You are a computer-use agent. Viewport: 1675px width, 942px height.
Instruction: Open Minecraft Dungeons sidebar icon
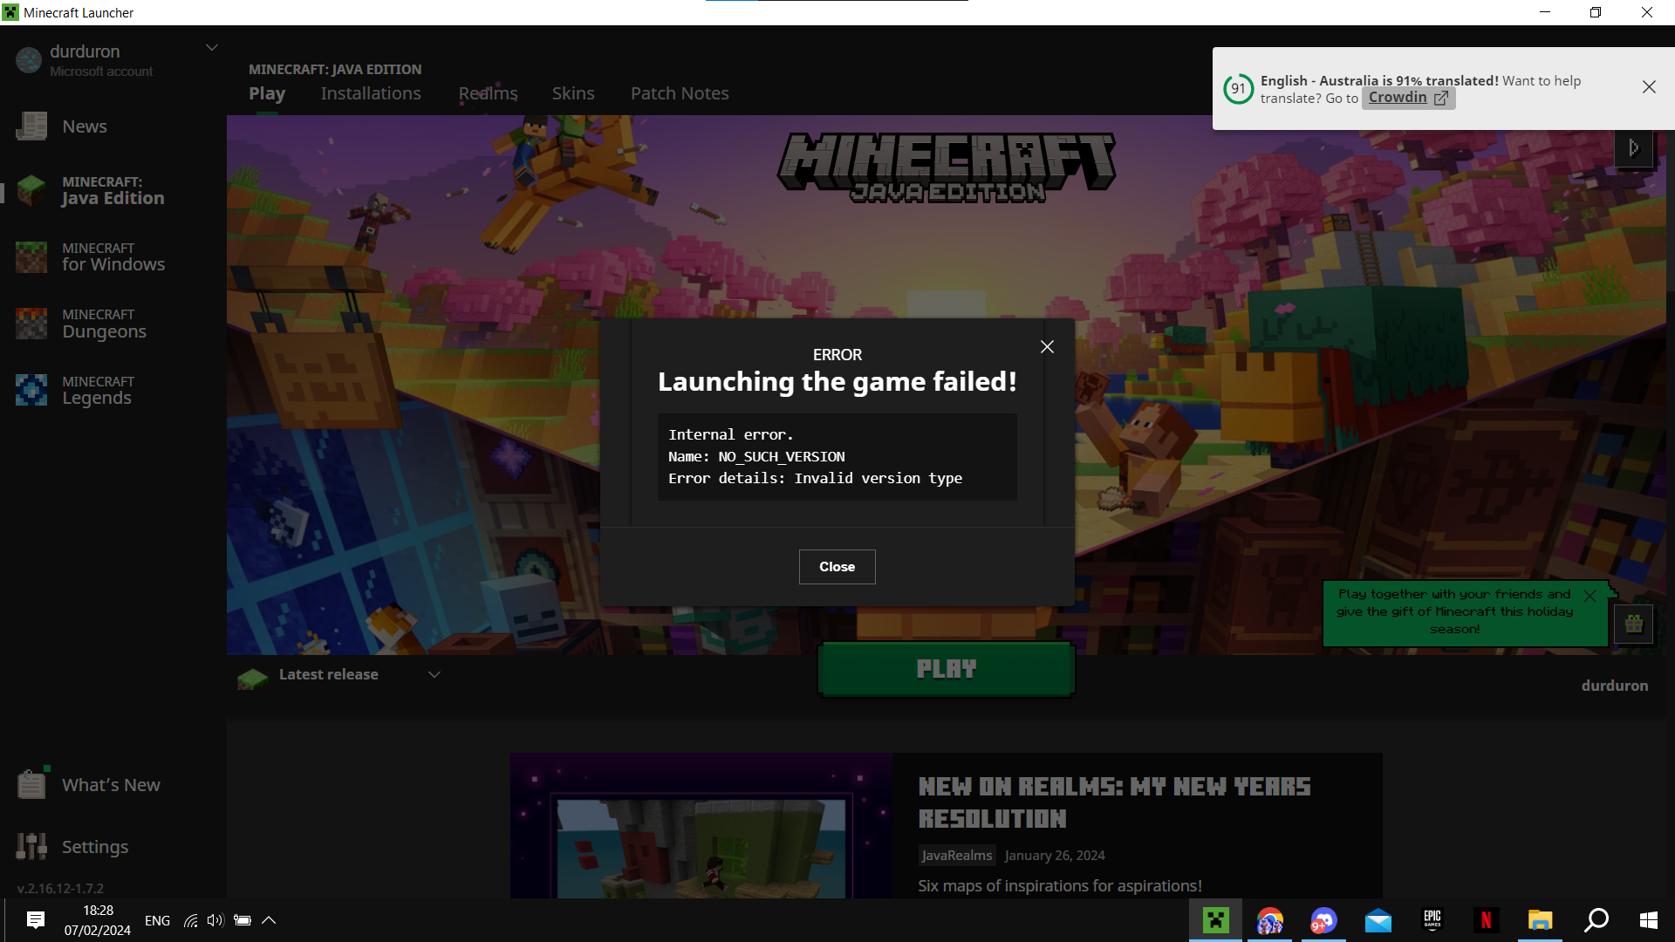pyautogui.click(x=31, y=324)
